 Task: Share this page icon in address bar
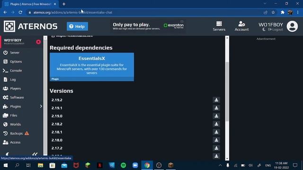pos(265,12)
